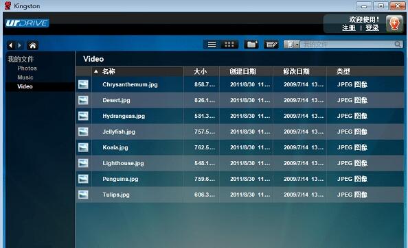The height and width of the screenshot is (248, 408).
Task: Focus the file search field
Action: 347,45
